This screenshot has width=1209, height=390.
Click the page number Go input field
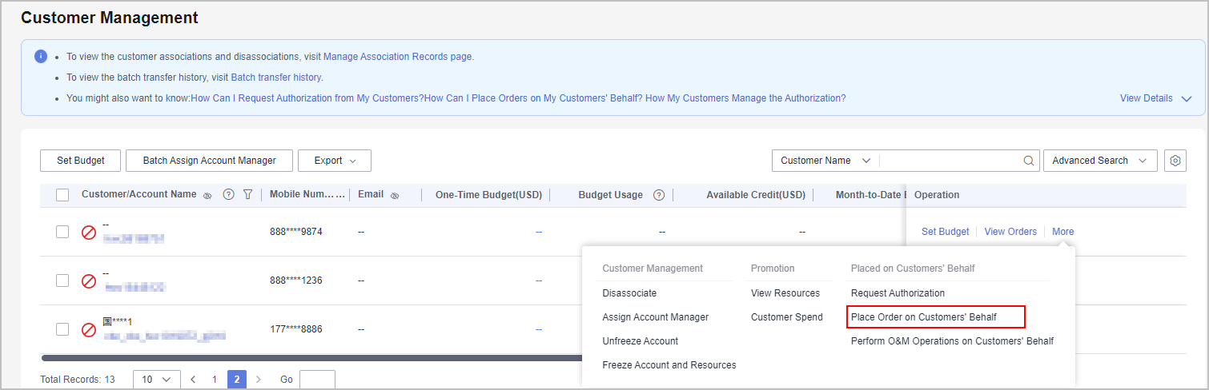coord(317,380)
